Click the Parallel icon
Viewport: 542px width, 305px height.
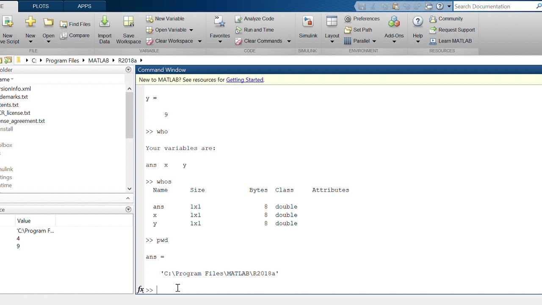click(x=348, y=41)
